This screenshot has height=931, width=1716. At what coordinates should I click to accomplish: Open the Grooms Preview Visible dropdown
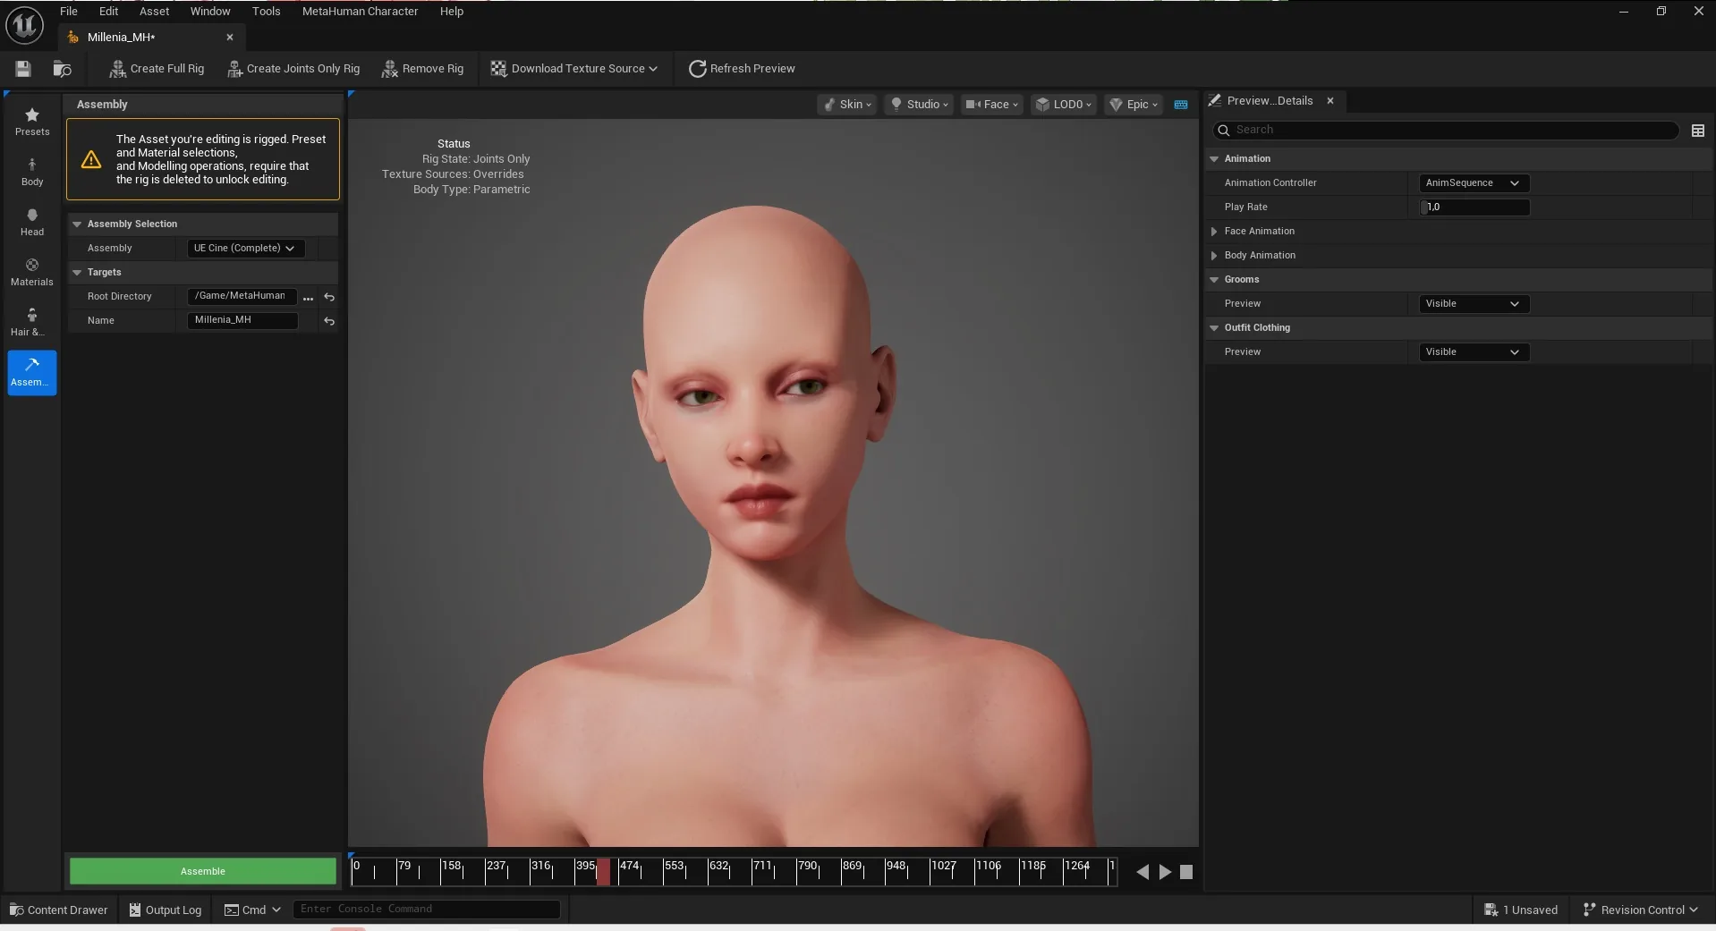[x=1474, y=304]
